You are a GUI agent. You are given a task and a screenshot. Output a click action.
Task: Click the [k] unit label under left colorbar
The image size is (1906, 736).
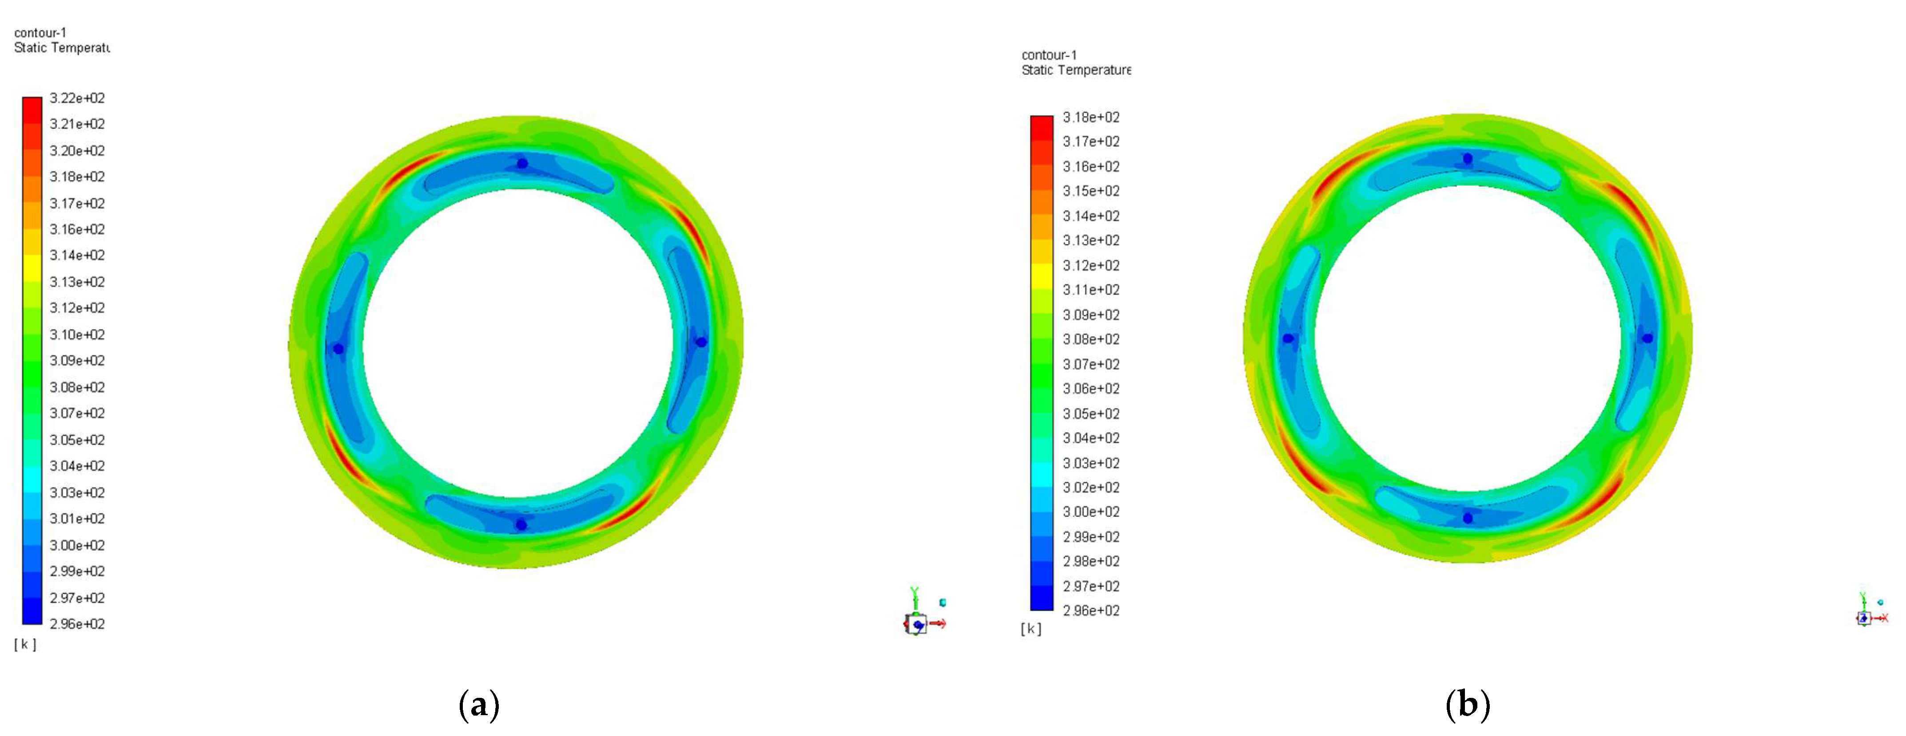pyautogui.click(x=25, y=644)
